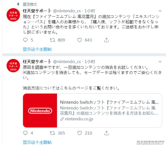Open the first tweet's 1小时 timestamp
166x146 pixels.
(90, 11)
